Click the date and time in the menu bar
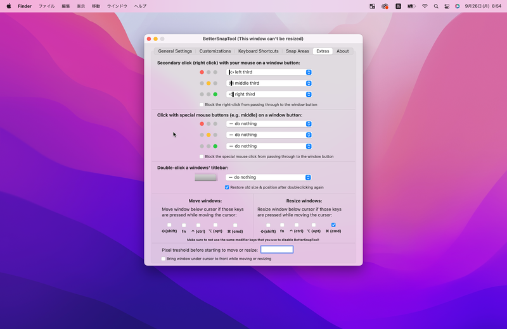 pos(483,6)
